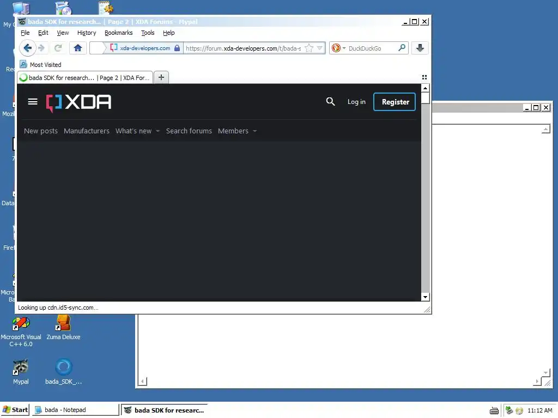This screenshot has height=418, width=558.
Task: Click the Looking up cdn.id5-sync.com status text
Action: (x=58, y=308)
